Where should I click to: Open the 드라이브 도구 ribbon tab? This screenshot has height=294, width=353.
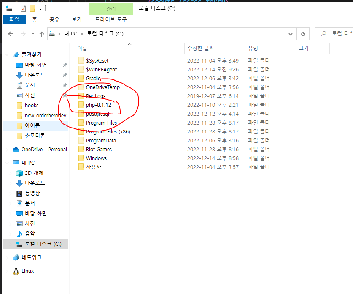(x=111, y=19)
